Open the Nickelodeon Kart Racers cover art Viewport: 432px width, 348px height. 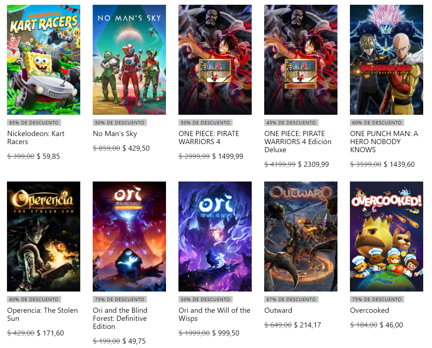pos(44,59)
